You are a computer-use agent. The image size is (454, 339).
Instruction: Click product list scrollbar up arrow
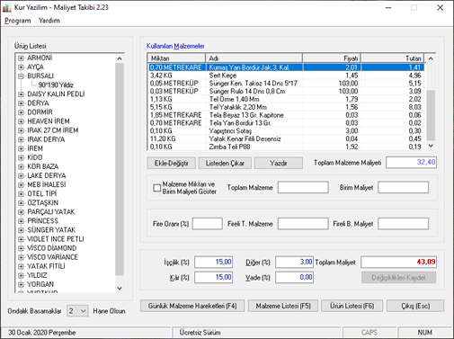(x=120, y=58)
